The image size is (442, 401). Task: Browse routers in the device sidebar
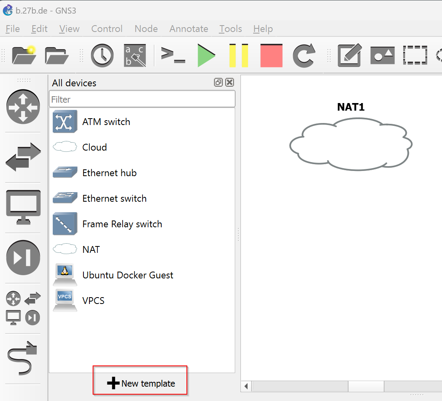pos(23,106)
